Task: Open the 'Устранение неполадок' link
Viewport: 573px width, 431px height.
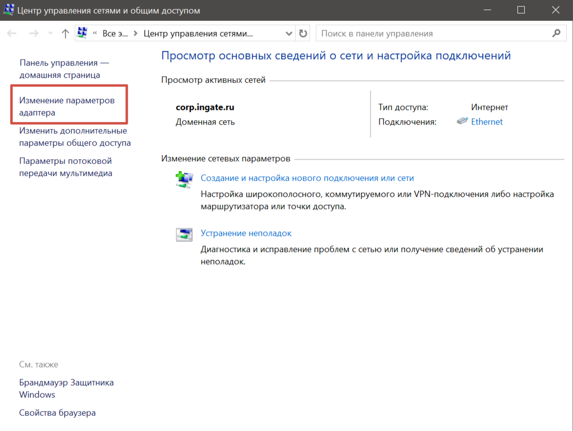Action: point(246,233)
